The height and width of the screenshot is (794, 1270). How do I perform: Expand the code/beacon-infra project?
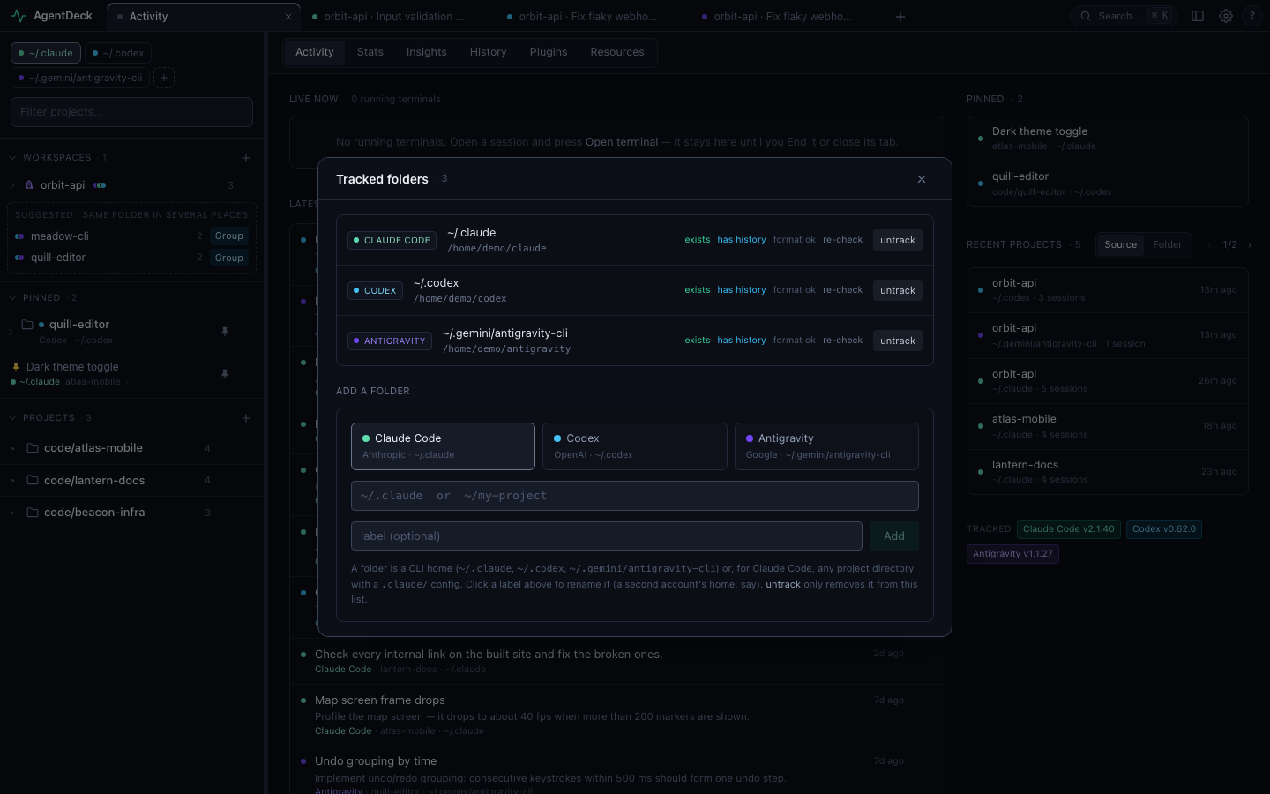12,513
